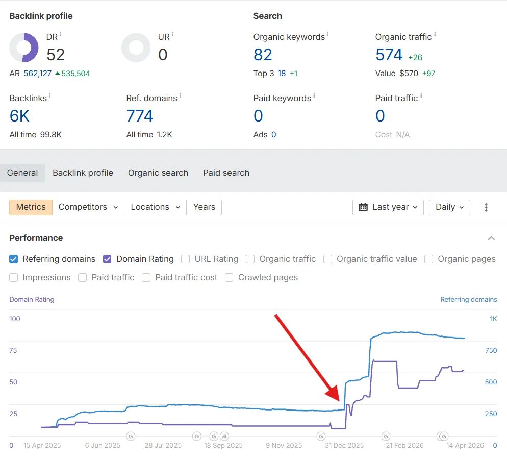Disable the Domain Rating checkbox
The height and width of the screenshot is (458, 507).
click(x=107, y=259)
